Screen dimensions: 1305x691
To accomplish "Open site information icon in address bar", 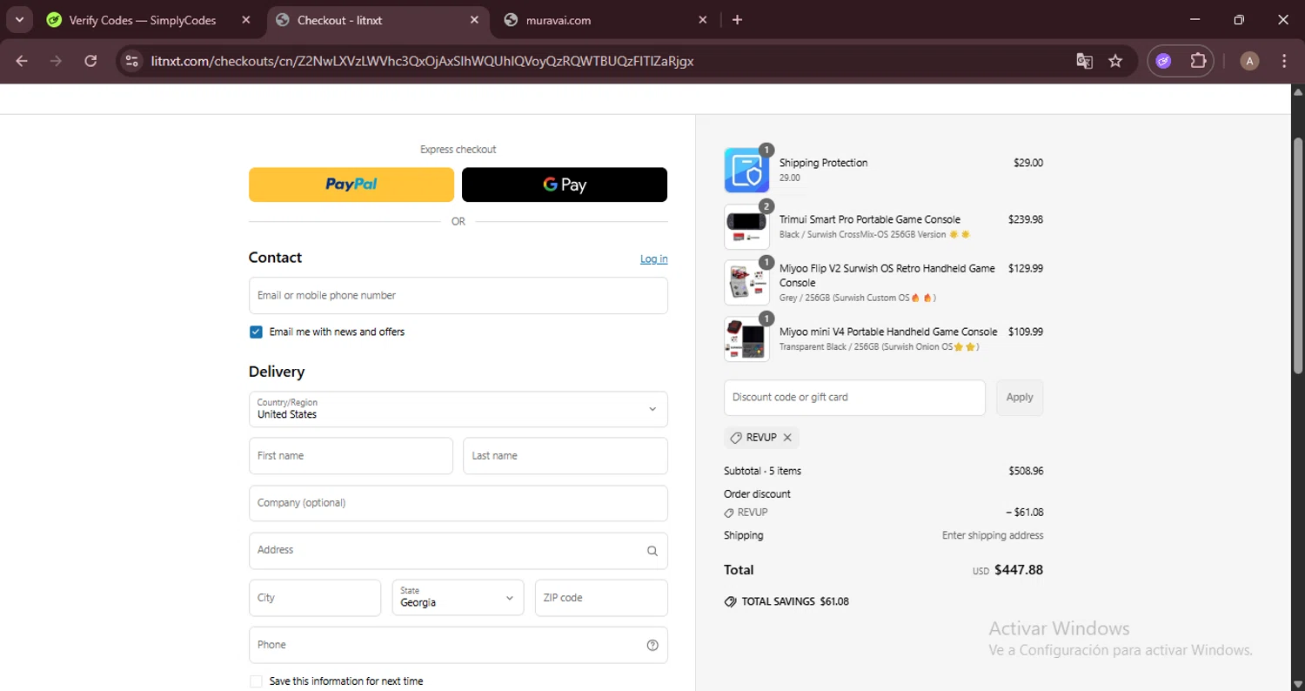I will click(131, 61).
